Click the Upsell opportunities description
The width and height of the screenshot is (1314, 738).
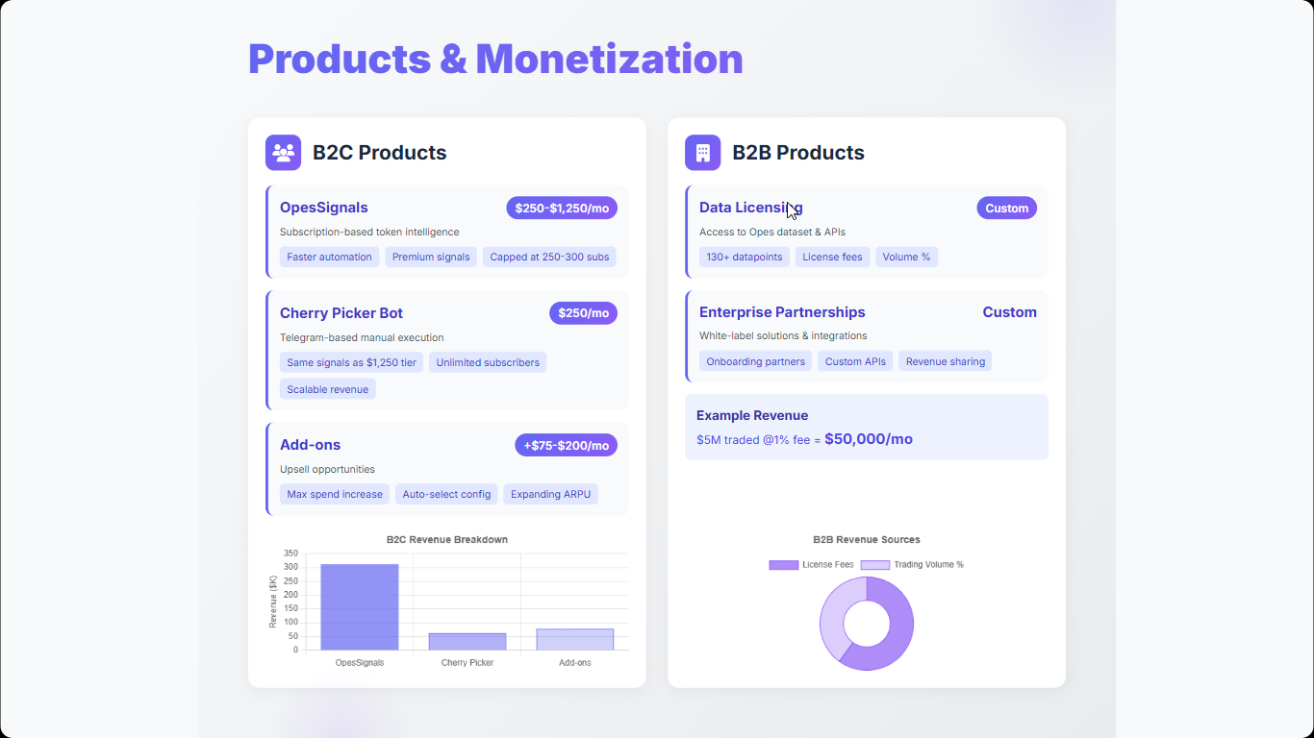pyautogui.click(x=327, y=470)
